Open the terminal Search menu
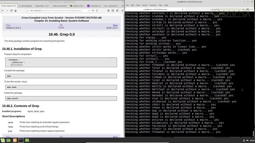This screenshot has width=255, height=143. point(144,5)
